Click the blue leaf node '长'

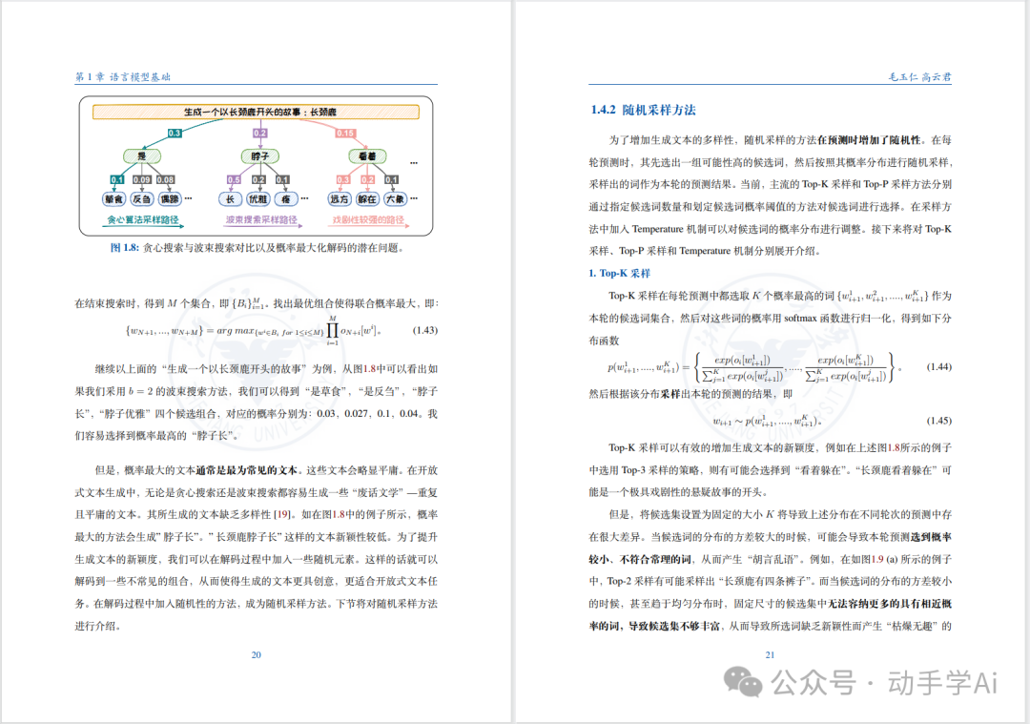click(231, 199)
